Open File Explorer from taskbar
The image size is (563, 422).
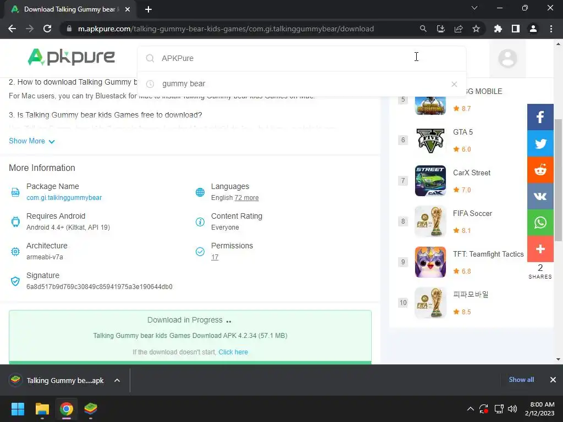point(42,409)
